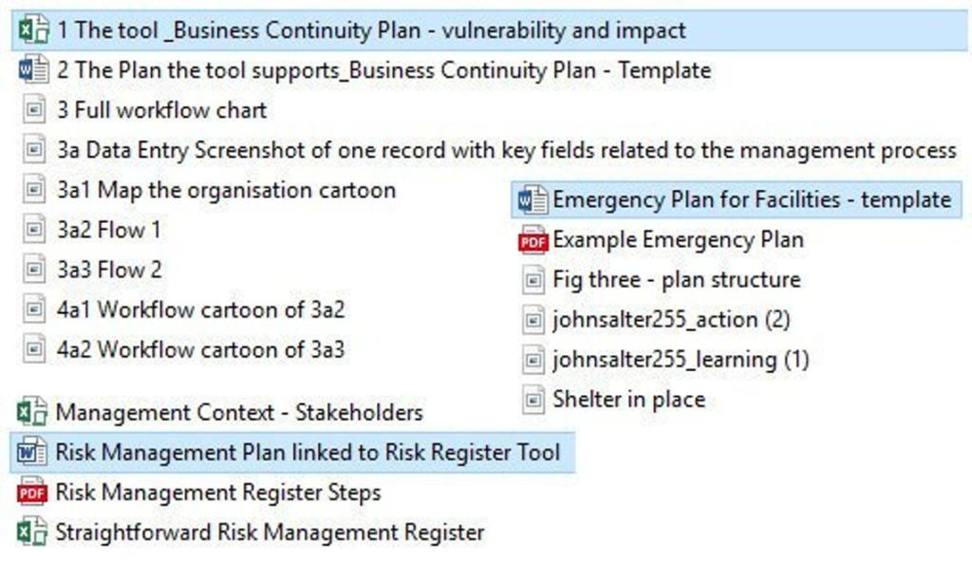Select johnsalter255_action (2) file
Viewport: 972px width, 561px height.
tap(671, 320)
